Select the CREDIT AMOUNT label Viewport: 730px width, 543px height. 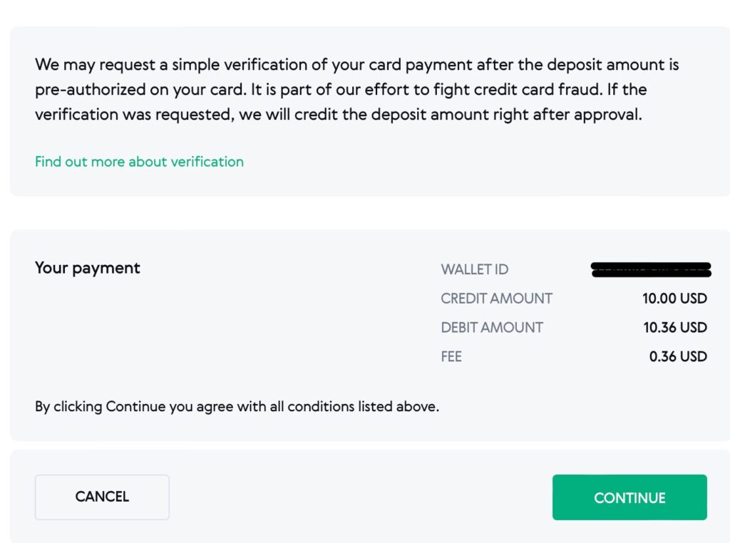pos(496,299)
